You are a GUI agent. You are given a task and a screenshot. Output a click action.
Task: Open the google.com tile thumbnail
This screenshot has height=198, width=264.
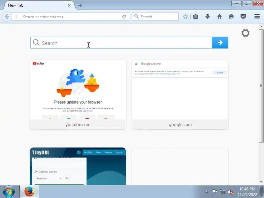[x=180, y=90]
